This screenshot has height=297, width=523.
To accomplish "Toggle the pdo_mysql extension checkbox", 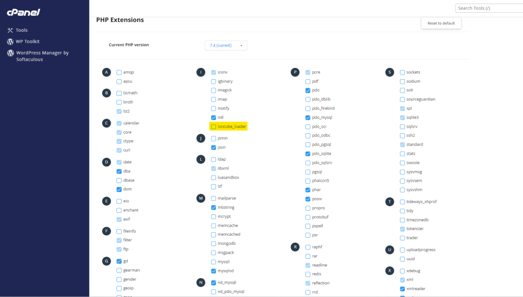I will (x=308, y=117).
